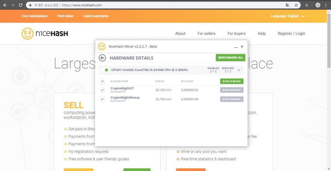Viewport: 331px width, 171px height.
Task: Benchmark the CryptoNightV7 algorithm
Action: [231, 90]
